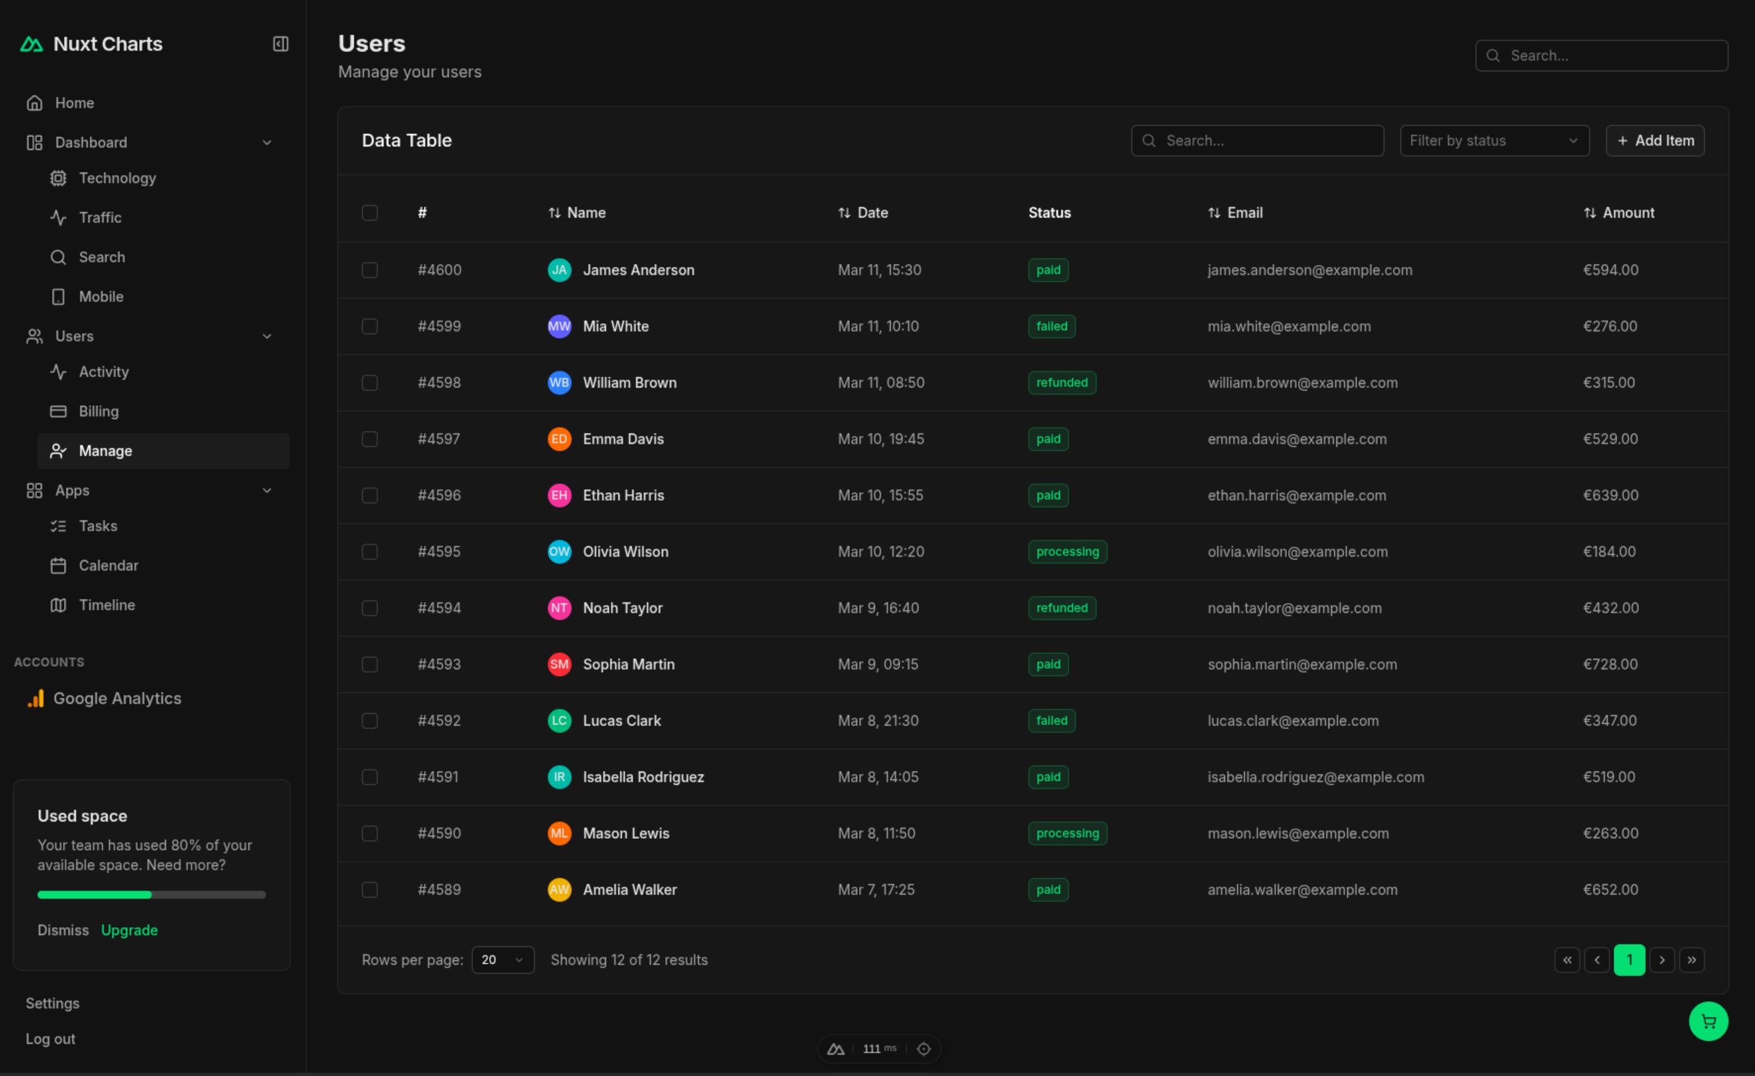Click Sophia Martin's SM avatar
1755x1076 pixels.
tap(559, 664)
